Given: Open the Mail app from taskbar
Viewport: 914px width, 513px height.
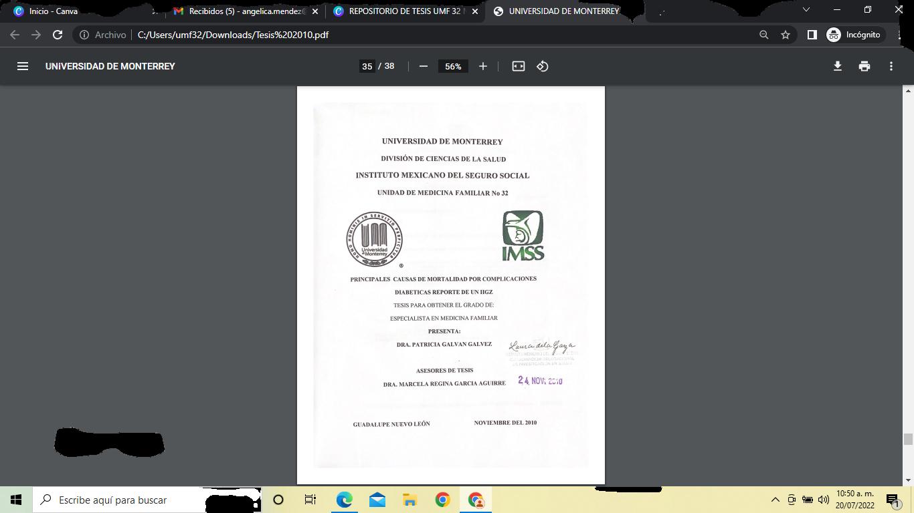Looking at the screenshot, I should coord(377,500).
